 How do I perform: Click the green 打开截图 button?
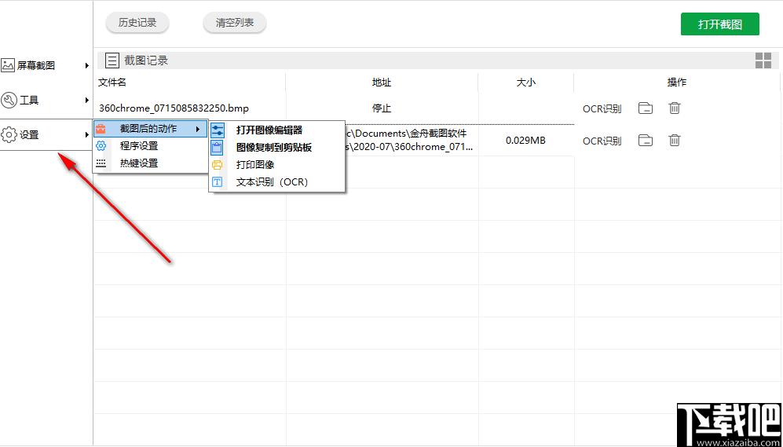pos(719,24)
